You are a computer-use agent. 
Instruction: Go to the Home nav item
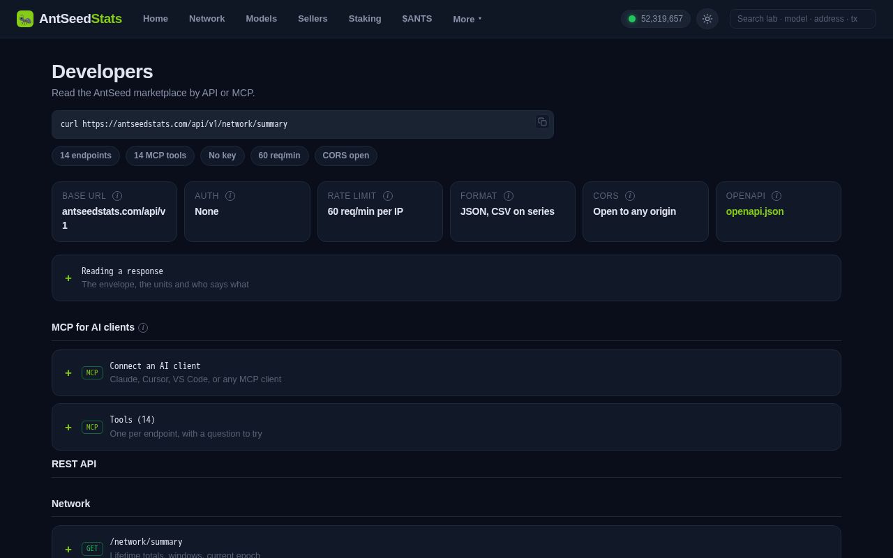[156, 19]
